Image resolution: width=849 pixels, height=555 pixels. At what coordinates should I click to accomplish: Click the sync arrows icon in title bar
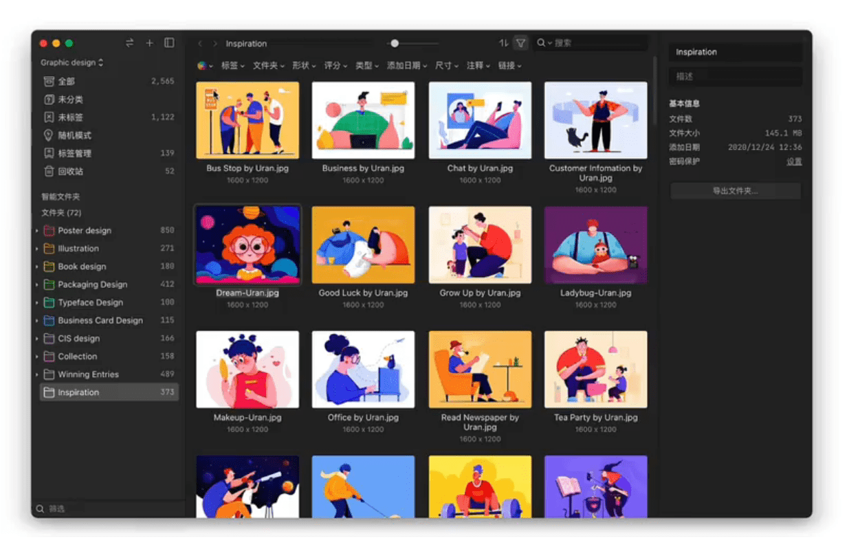click(x=129, y=43)
